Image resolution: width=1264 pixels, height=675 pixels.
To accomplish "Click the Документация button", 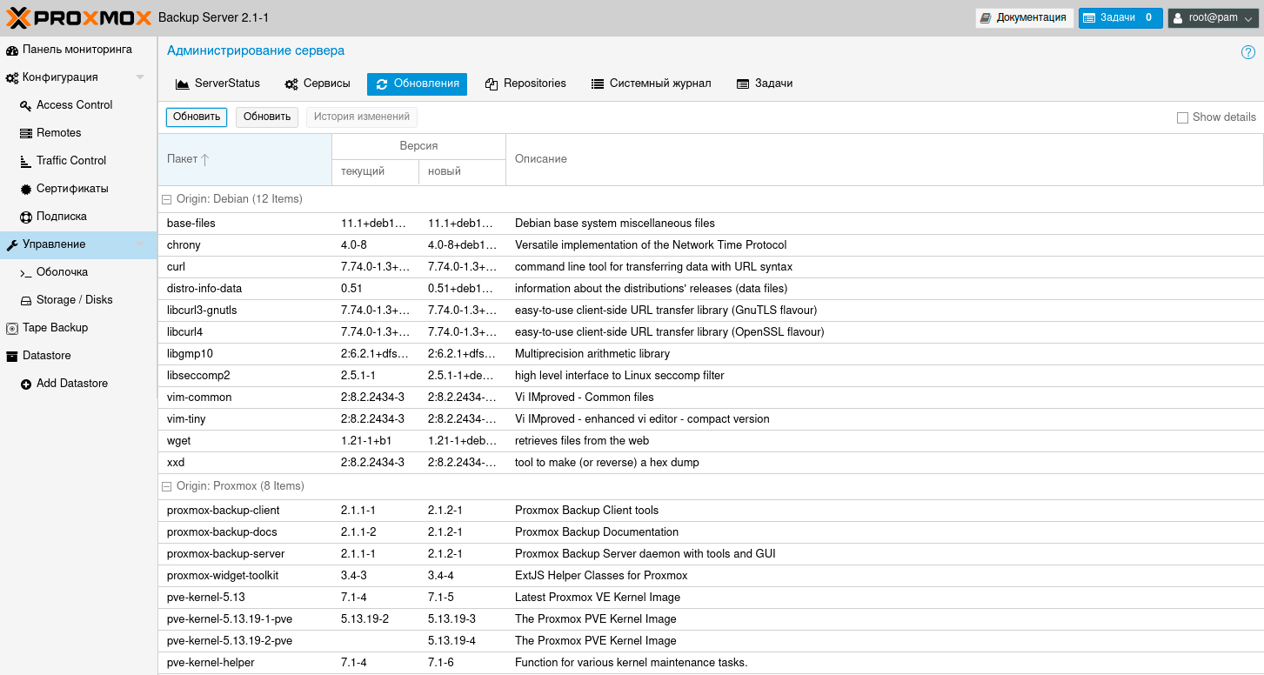I will point(1023,17).
